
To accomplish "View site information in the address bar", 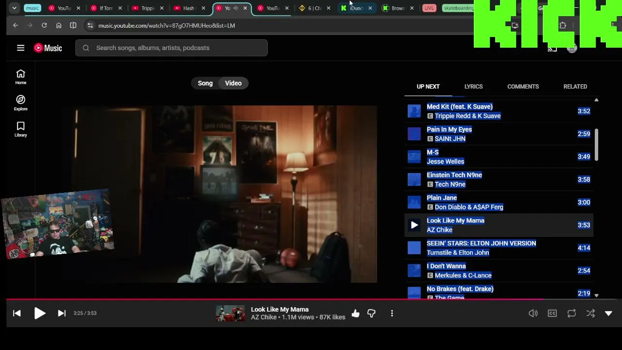I will click(89, 25).
